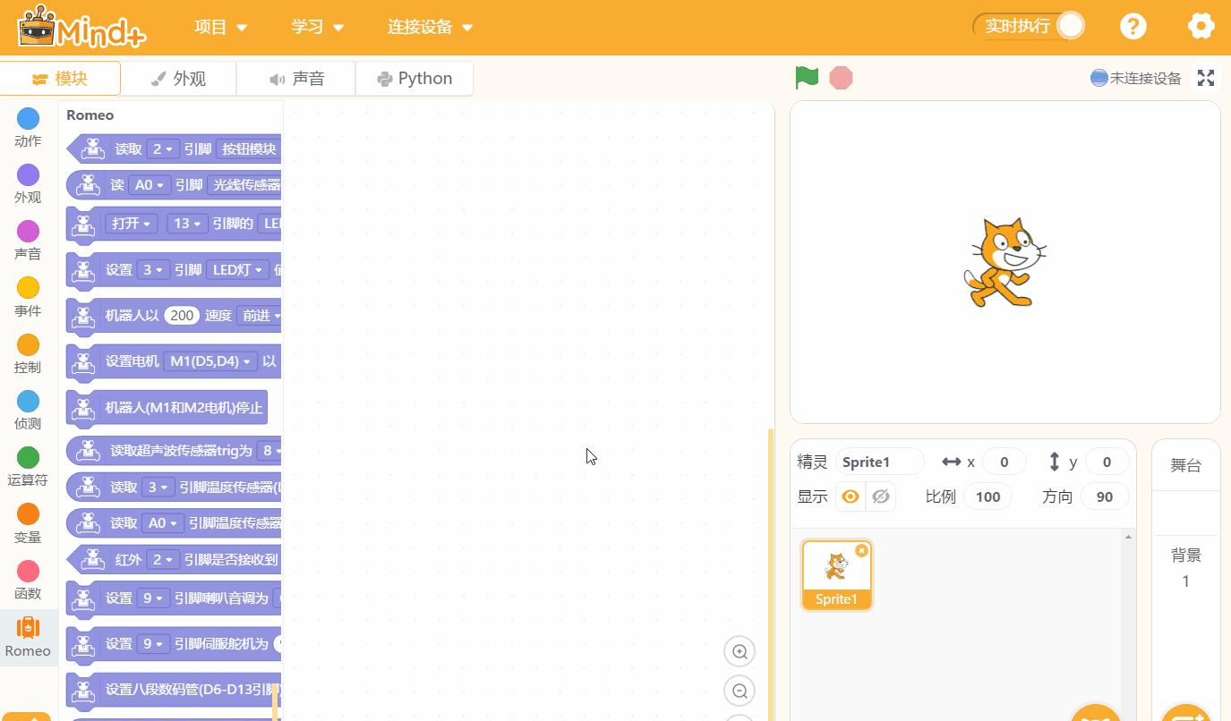1231x721 pixels.
Task: Open the 连接设备 menu
Action: (x=430, y=27)
